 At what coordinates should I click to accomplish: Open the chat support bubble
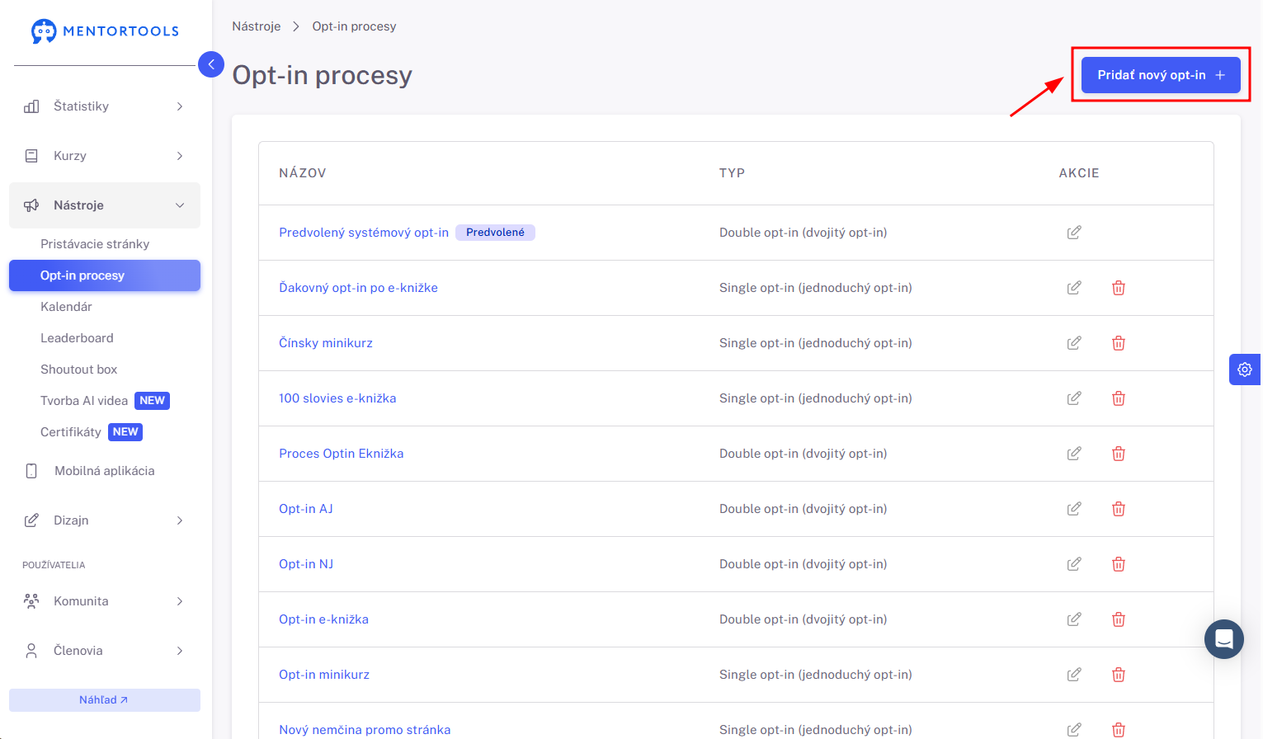[x=1223, y=639]
